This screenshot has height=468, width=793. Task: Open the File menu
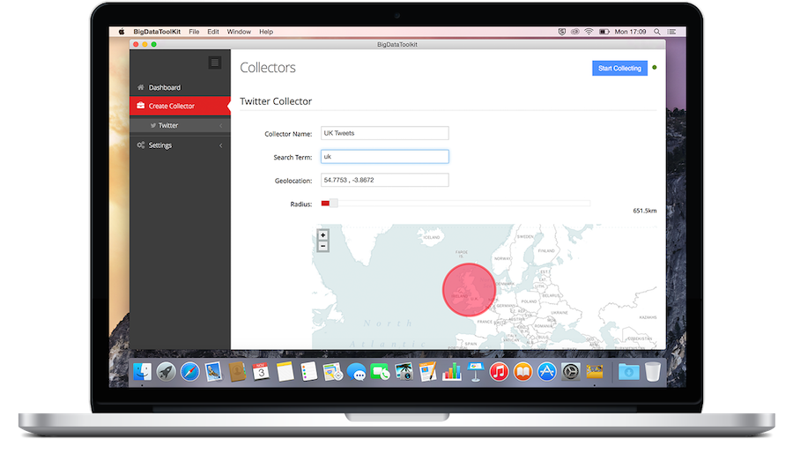[194, 32]
